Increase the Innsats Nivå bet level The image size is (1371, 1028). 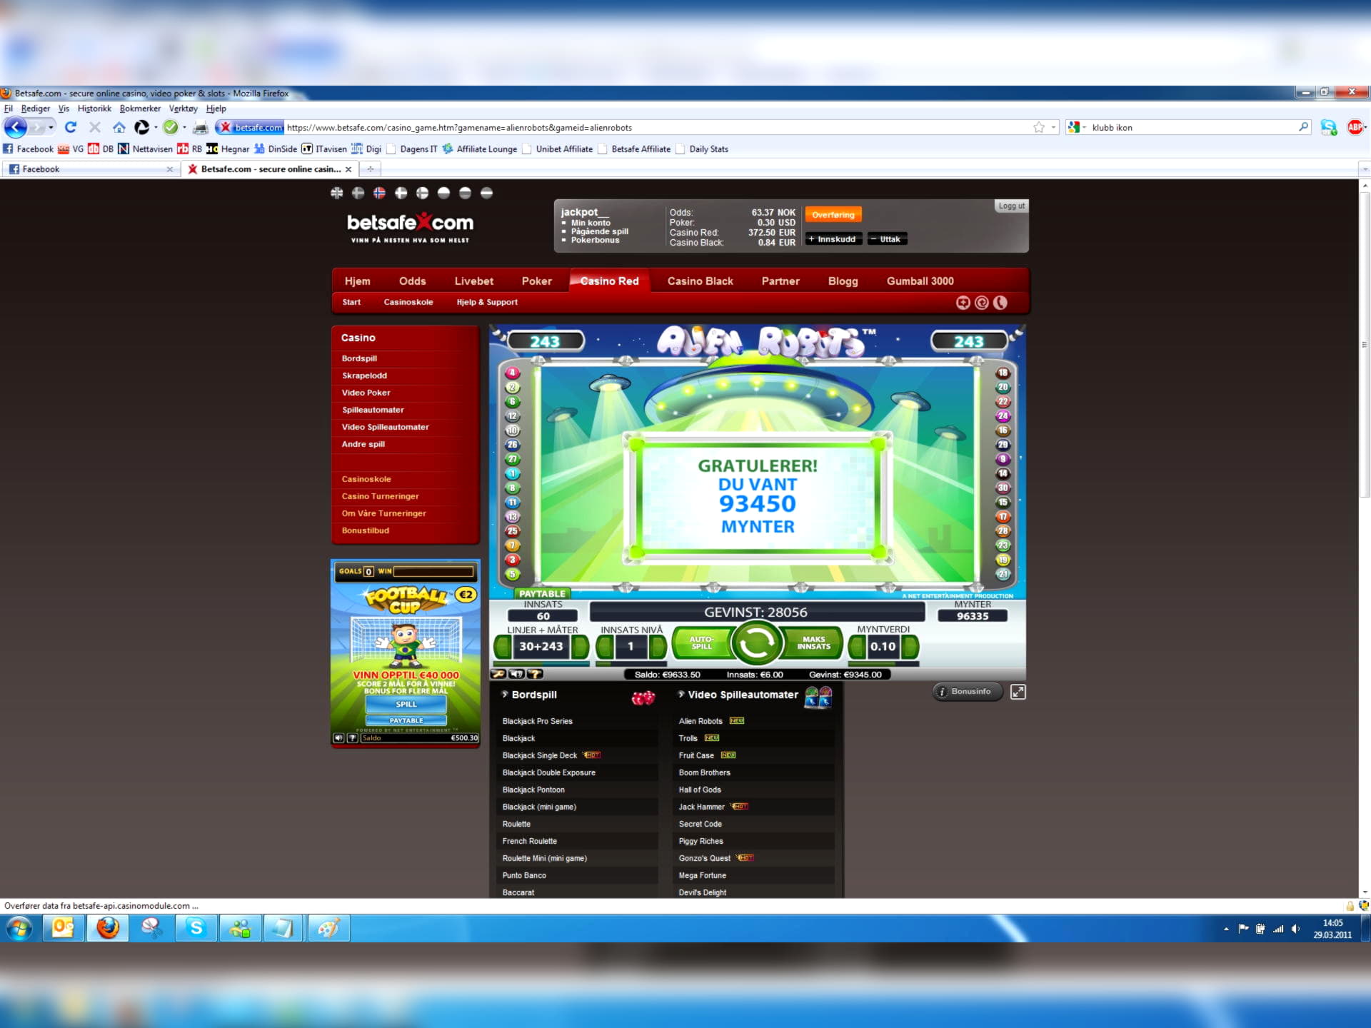tap(658, 646)
